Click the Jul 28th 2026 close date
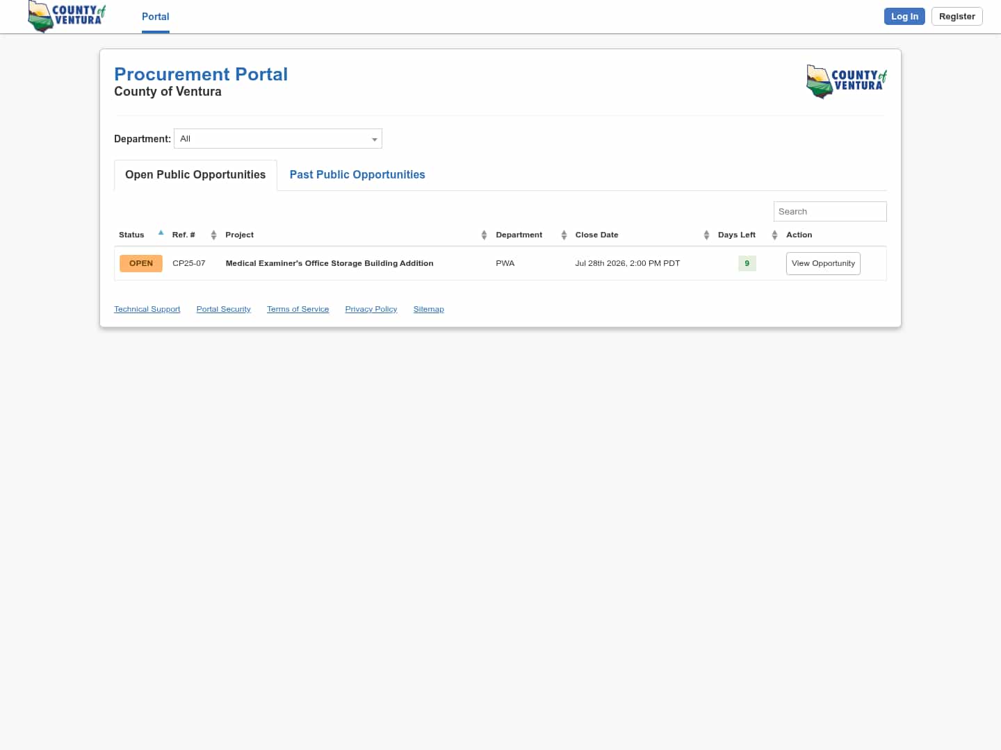The height and width of the screenshot is (750, 1001). coord(628,263)
